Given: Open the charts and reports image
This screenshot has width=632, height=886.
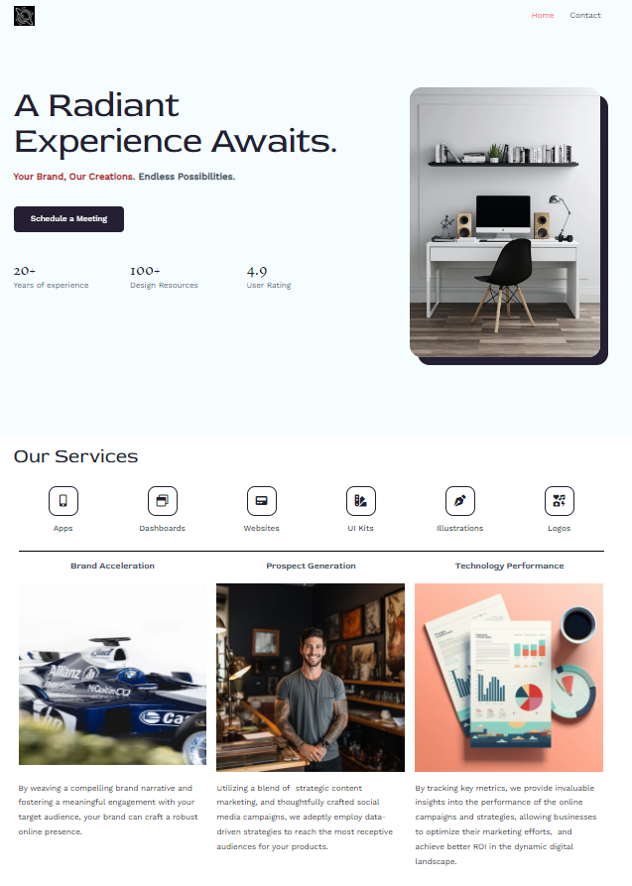Looking at the screenshot, I should pyautogui.click(x=509, y=678).
